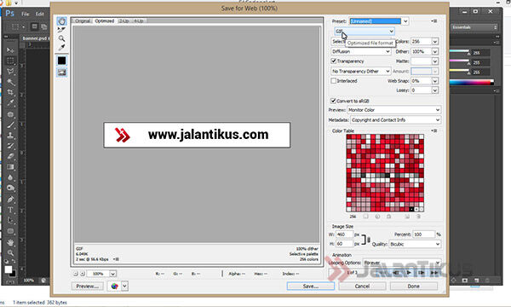Select the Hand tool in Save for Web
Screen dimensions: 511x307
(61, 21)
